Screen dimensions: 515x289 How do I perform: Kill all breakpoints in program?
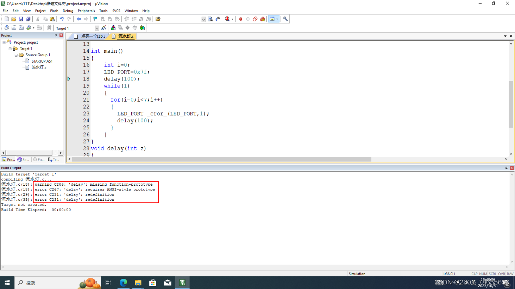click(x=263, y=19)
